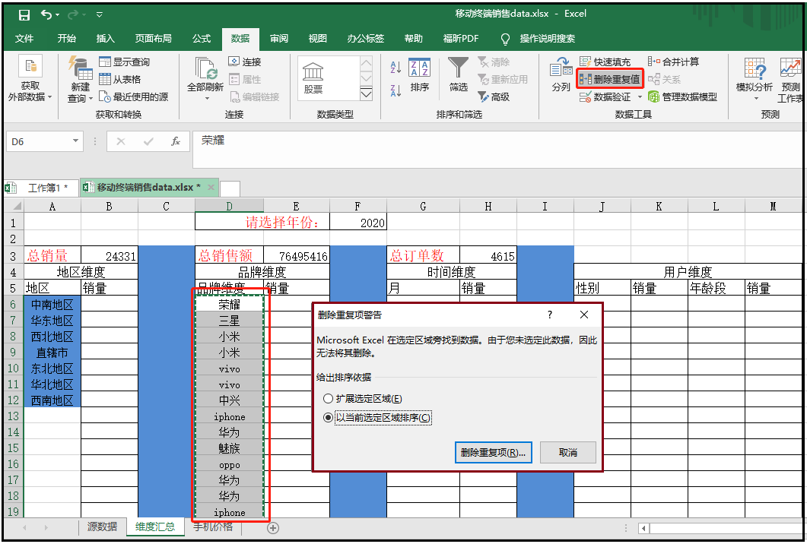Select the 扩展选定区域 radio button
The image size is (807, 544).
tap(328, 398)
